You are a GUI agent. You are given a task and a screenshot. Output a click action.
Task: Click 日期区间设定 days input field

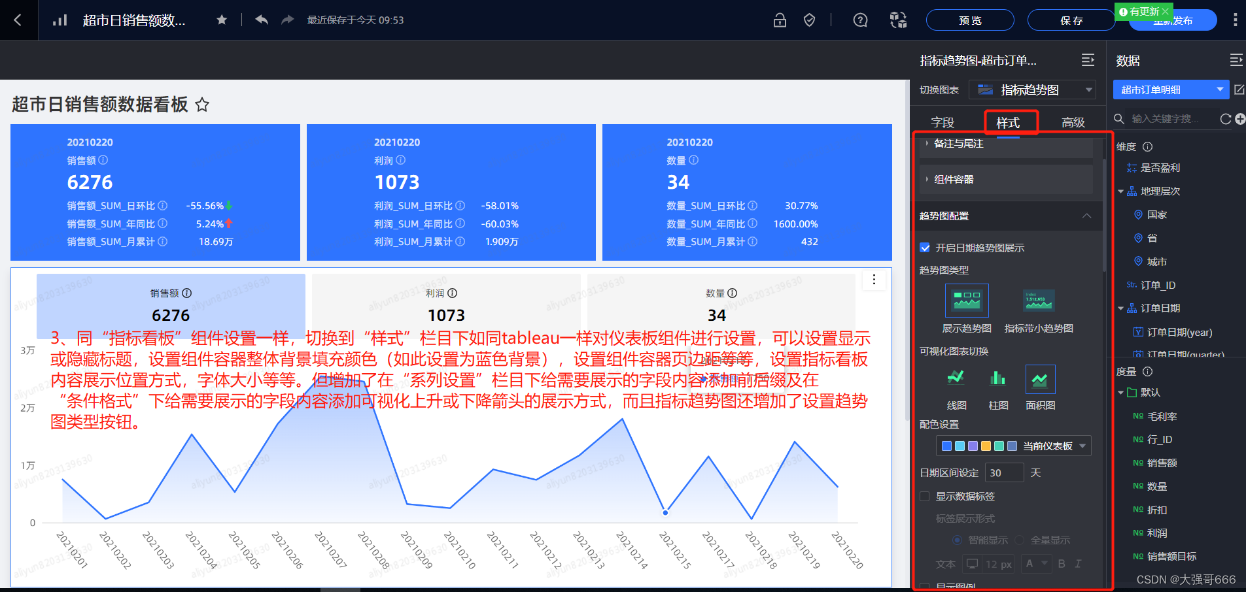pyautogui.click(x=1004, y=472)
